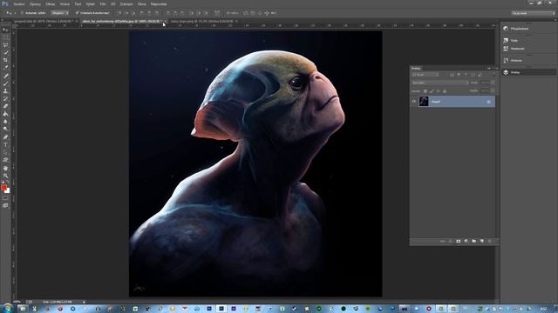The image size is (558, 313).
Task: Change screen mode from toolbox
Action: click(x=5, y=205)
